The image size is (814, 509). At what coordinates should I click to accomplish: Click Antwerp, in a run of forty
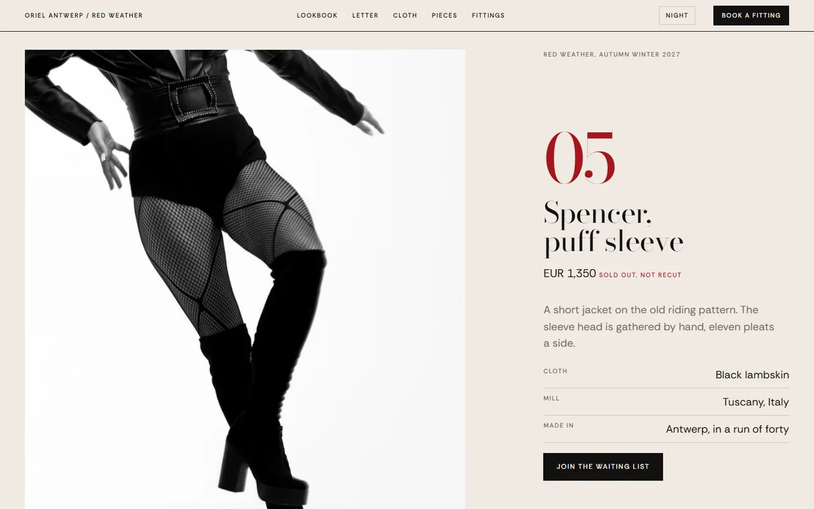728,429
